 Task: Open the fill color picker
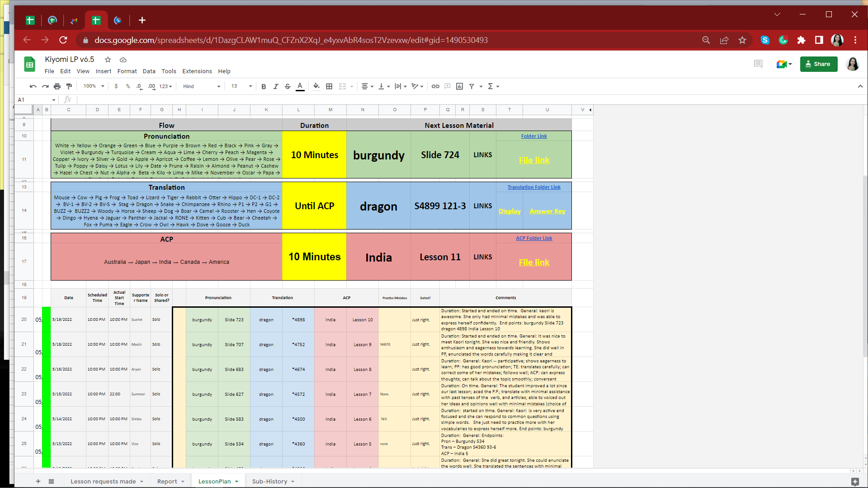point(316,86)
